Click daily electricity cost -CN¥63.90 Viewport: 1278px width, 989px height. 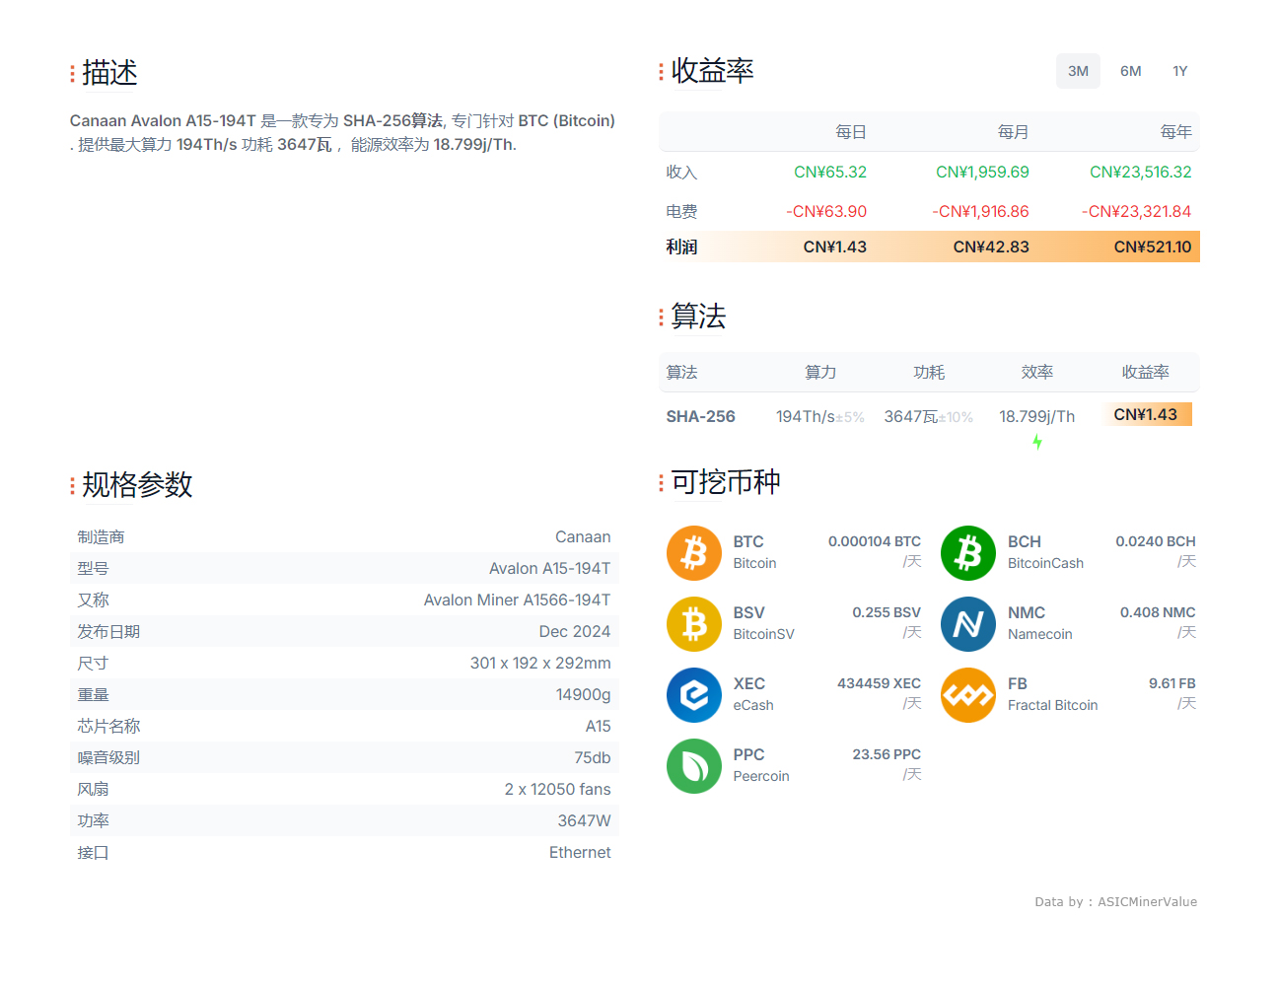(x=826, y=211)
